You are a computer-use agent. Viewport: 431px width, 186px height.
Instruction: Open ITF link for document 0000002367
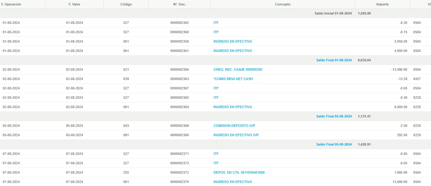coord(216,88)
